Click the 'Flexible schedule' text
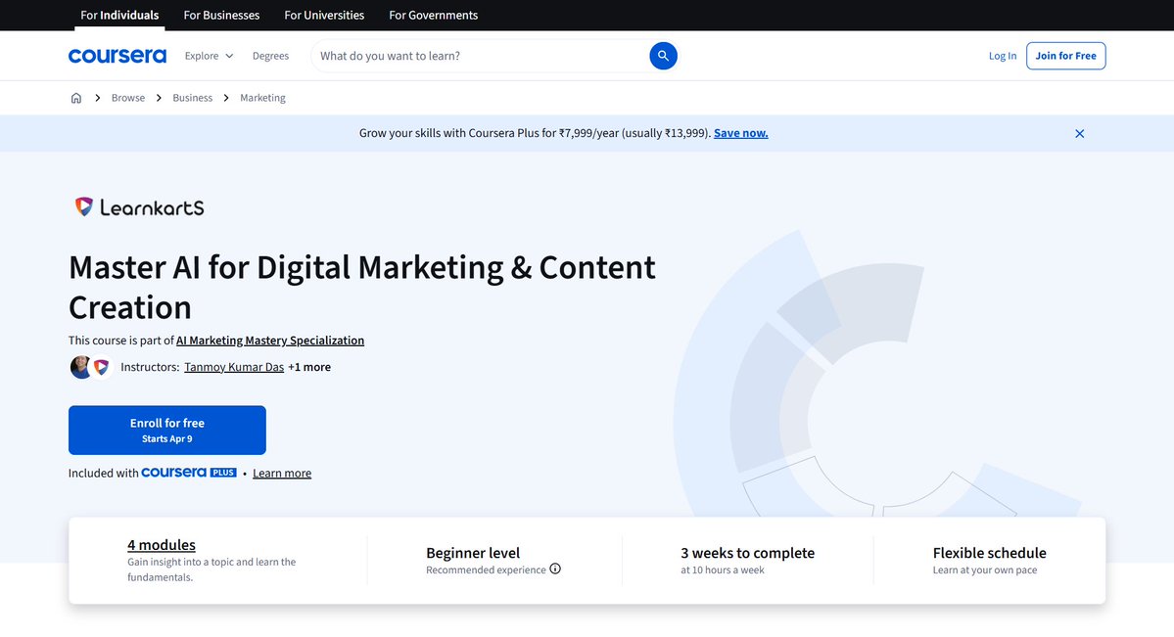This screenshot has width=1174, height=637. [989, 553]
